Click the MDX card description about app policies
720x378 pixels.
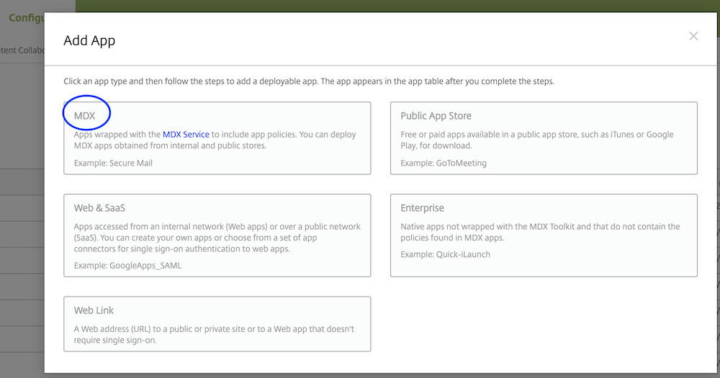click(215, 140)
